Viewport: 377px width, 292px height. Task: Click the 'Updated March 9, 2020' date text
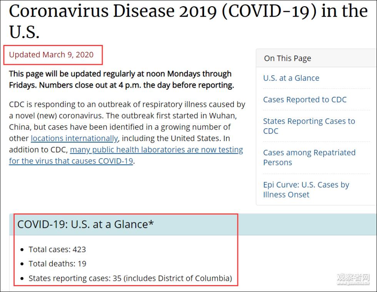51,55
